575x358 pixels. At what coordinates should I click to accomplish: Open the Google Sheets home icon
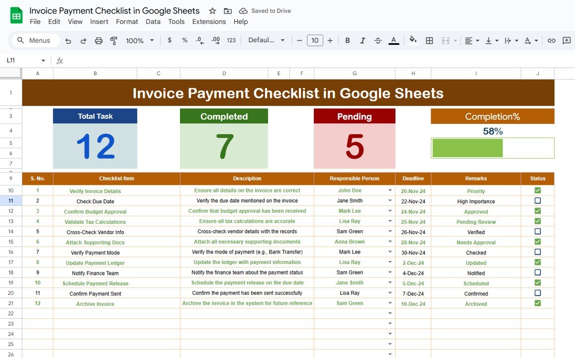(x=16, y=16)
